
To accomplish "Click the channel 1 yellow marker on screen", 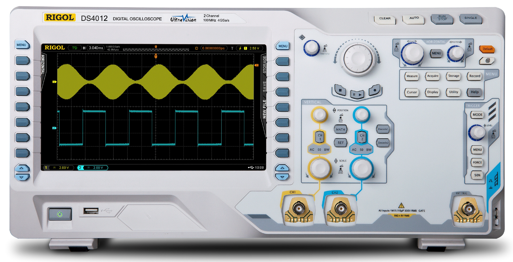I will point(54,82).
